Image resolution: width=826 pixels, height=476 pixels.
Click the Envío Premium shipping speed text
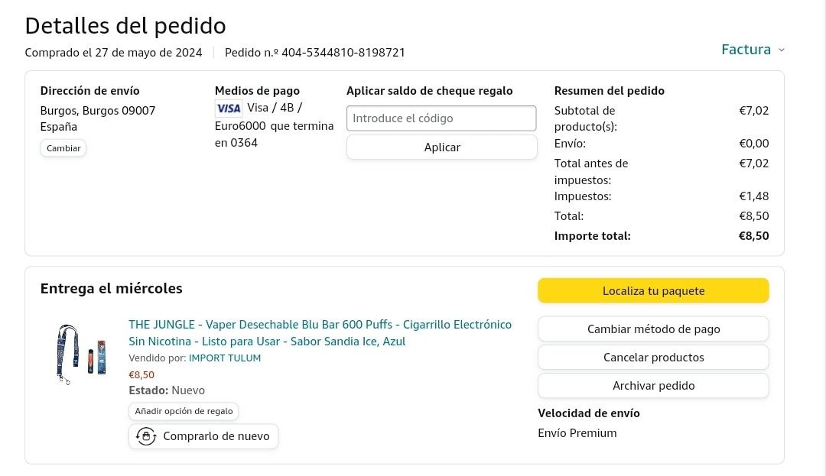point(577,433)
